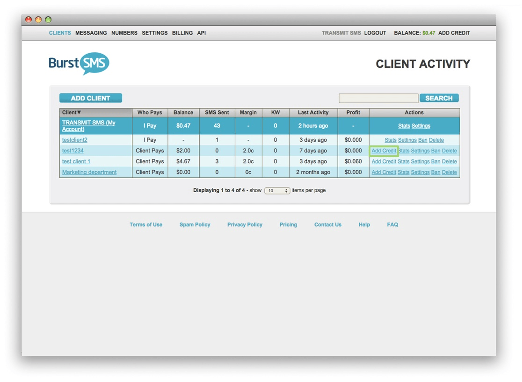This screenshot has width=522, height=382.
Task: Open the Marketing department client link
Action: pos(89,173)
